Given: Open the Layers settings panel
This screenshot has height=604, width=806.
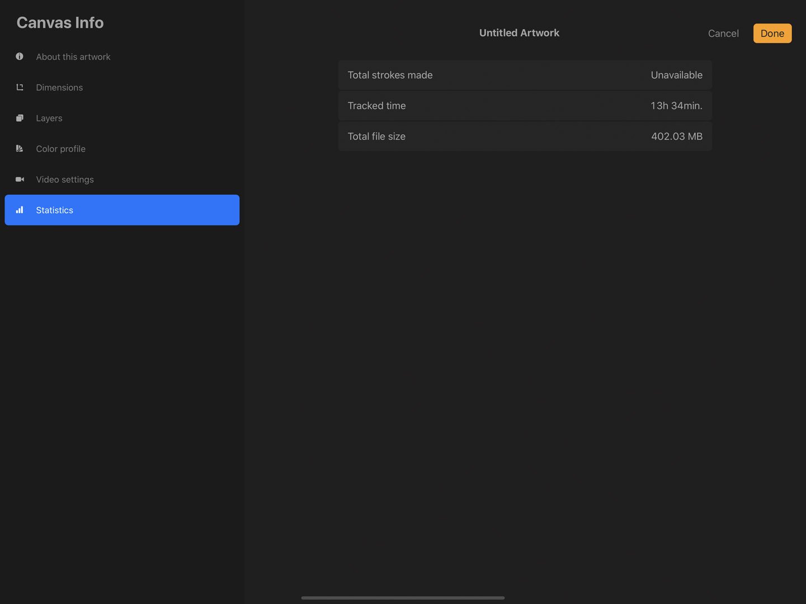Looking at the screenshot, I should coord(49,118).
